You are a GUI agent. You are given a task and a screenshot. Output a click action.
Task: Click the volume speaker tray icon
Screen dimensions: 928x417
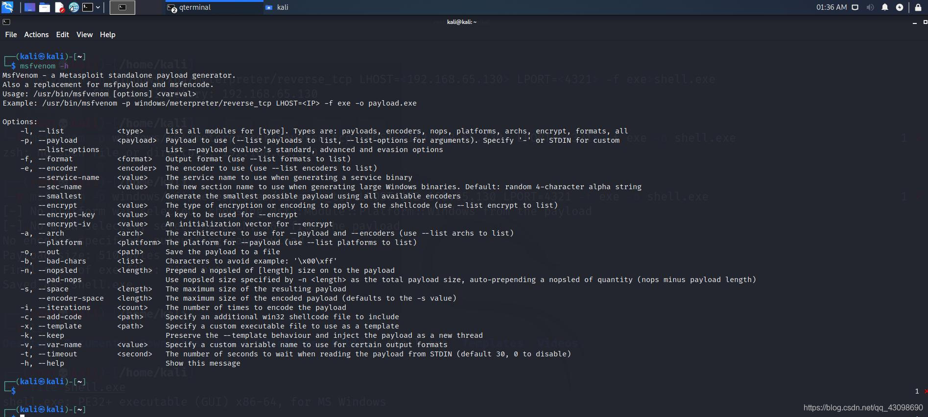coord(870,7)
